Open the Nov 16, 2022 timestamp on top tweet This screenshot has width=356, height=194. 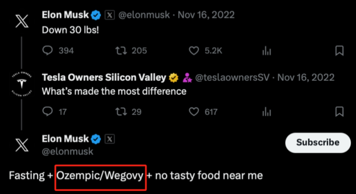coord(206,15)
